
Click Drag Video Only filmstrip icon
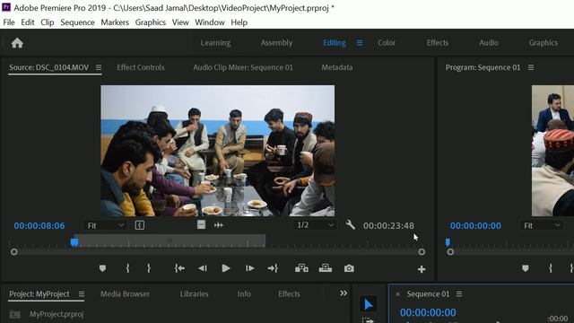201,225
